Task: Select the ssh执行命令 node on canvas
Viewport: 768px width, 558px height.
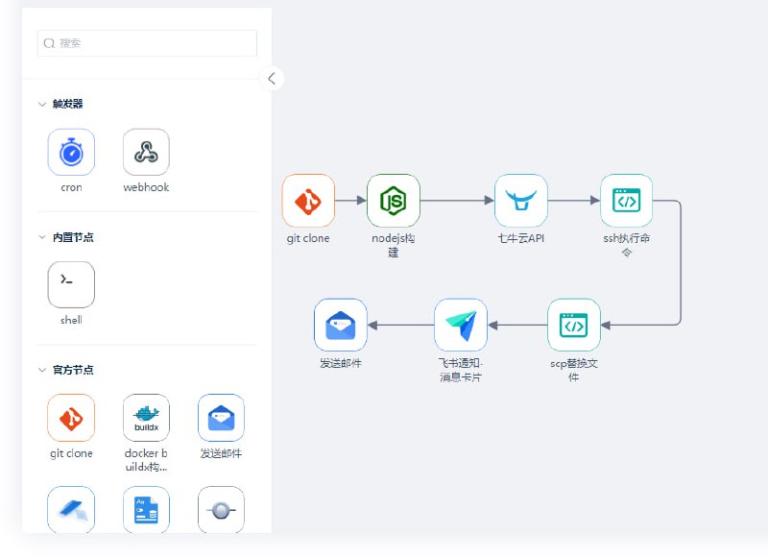Action: [626, 201]
